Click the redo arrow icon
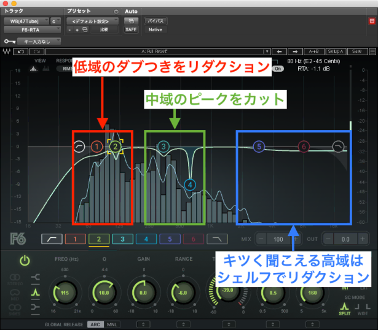 click(x=37, y=52)
